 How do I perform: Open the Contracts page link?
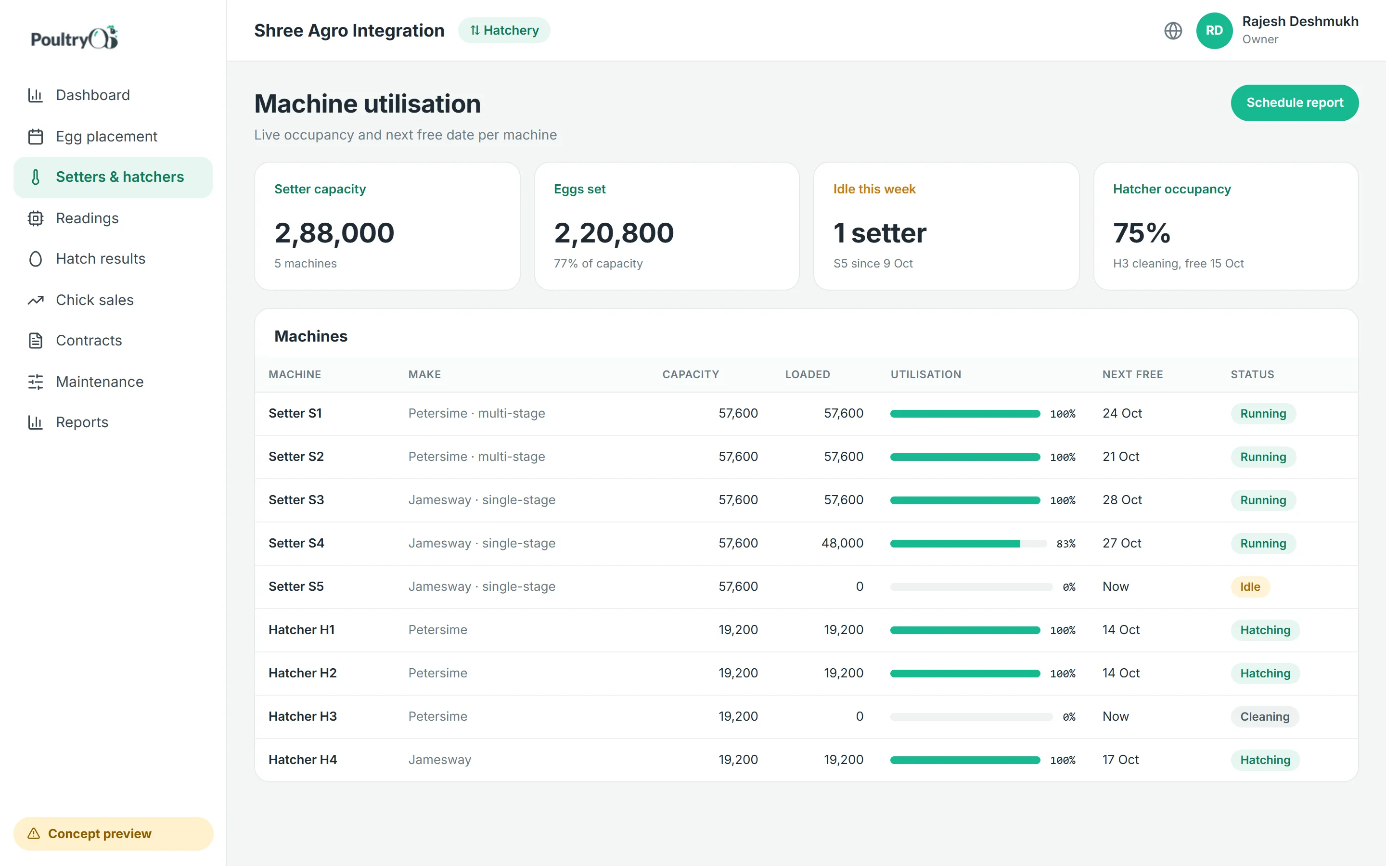[113, 341]
